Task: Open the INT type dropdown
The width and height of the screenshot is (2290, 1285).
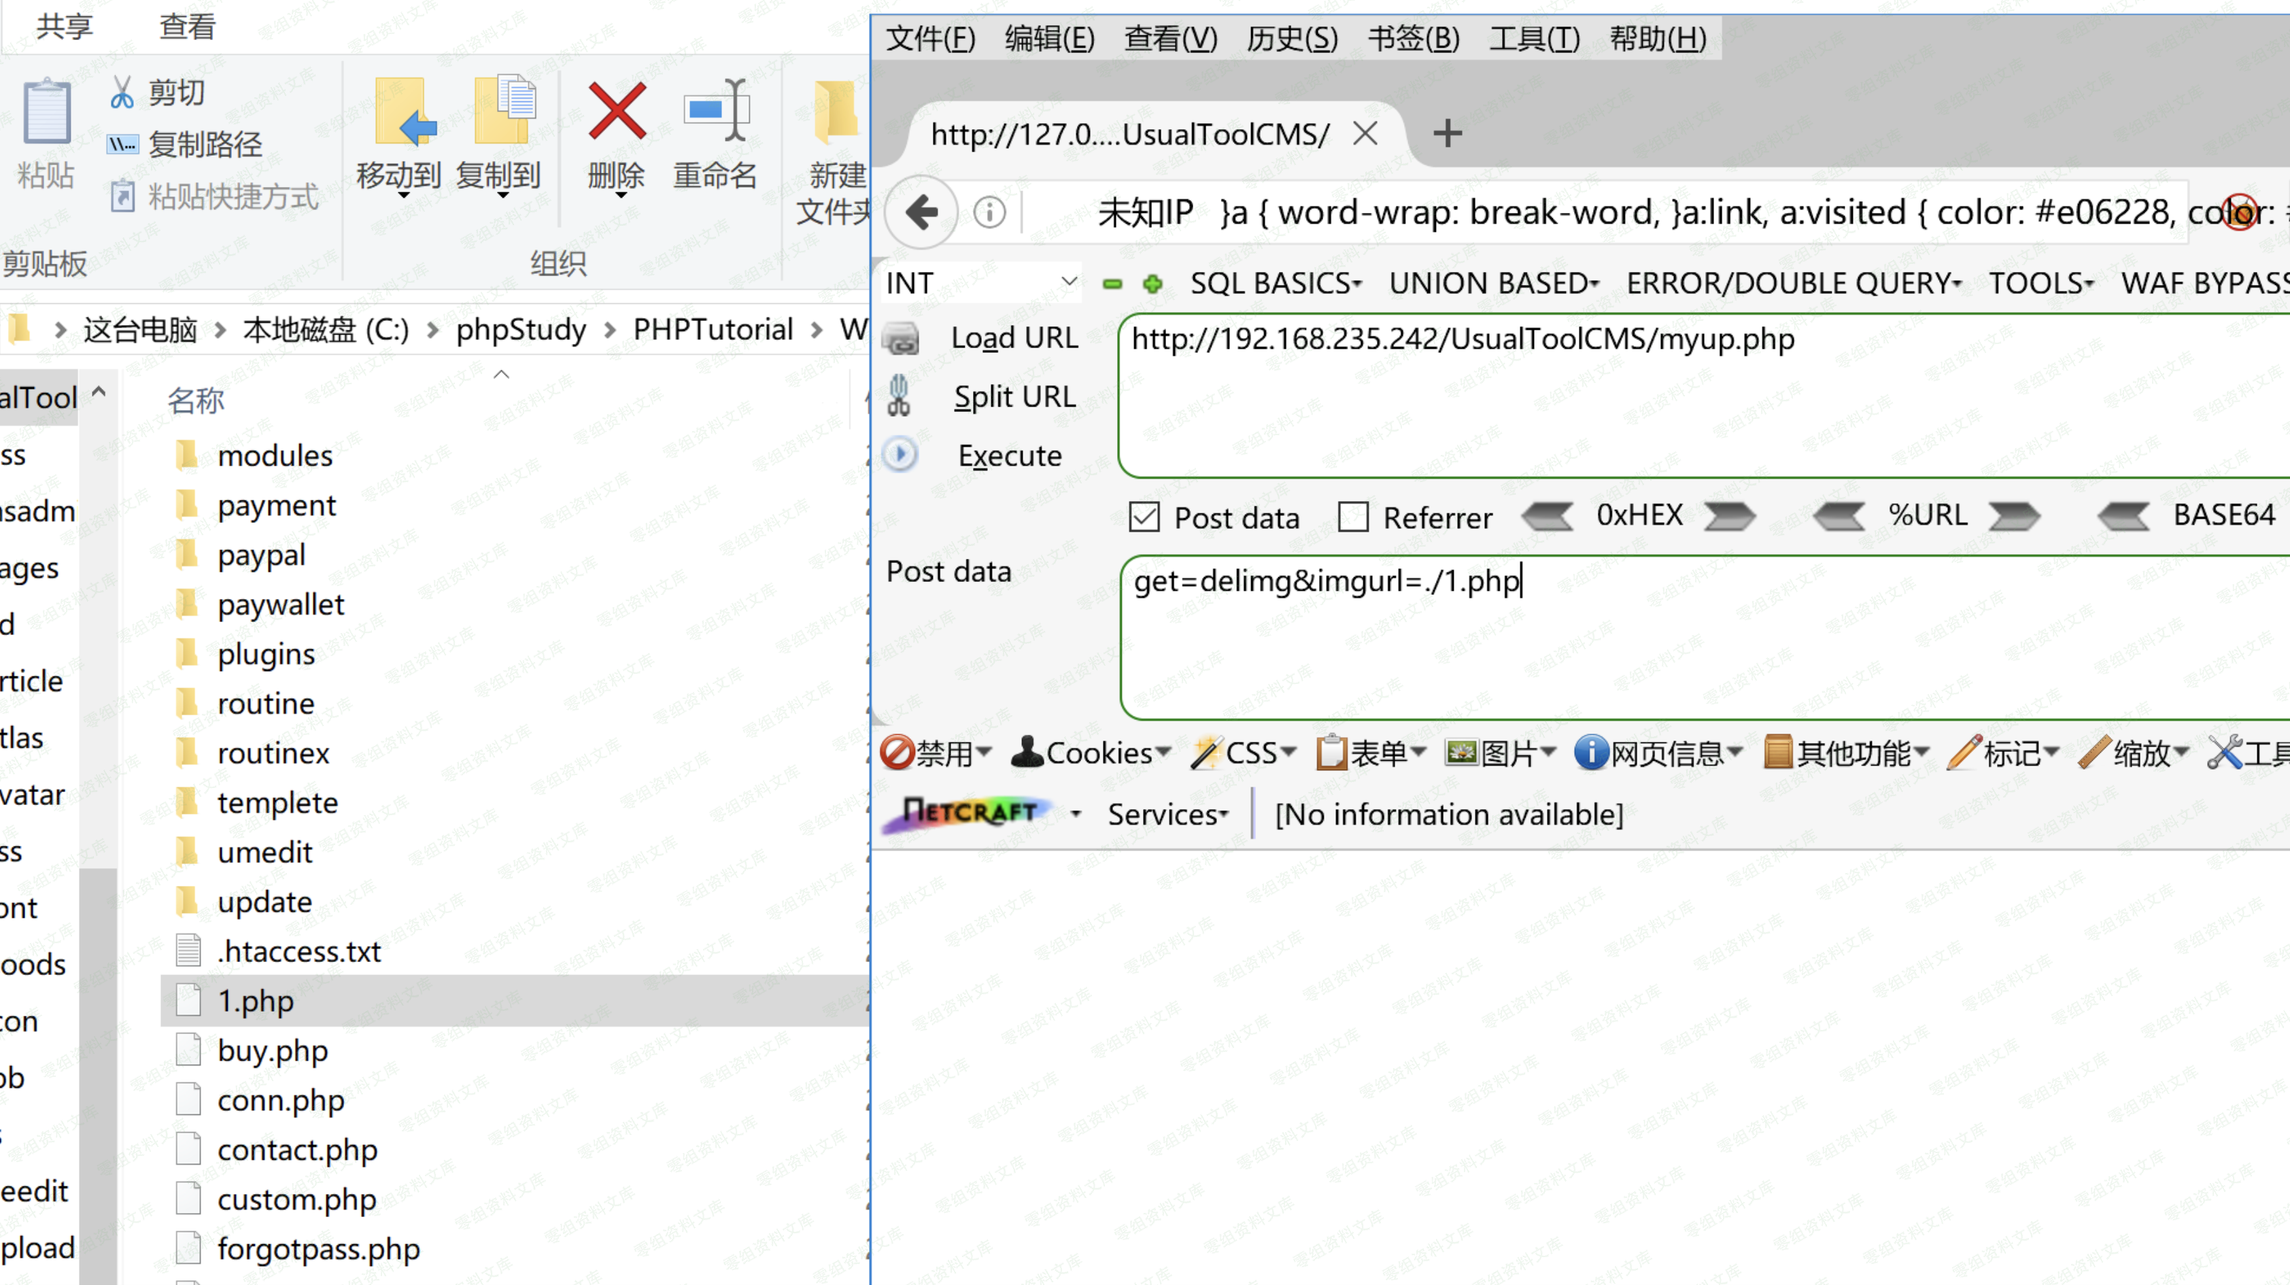Action: 981,283
